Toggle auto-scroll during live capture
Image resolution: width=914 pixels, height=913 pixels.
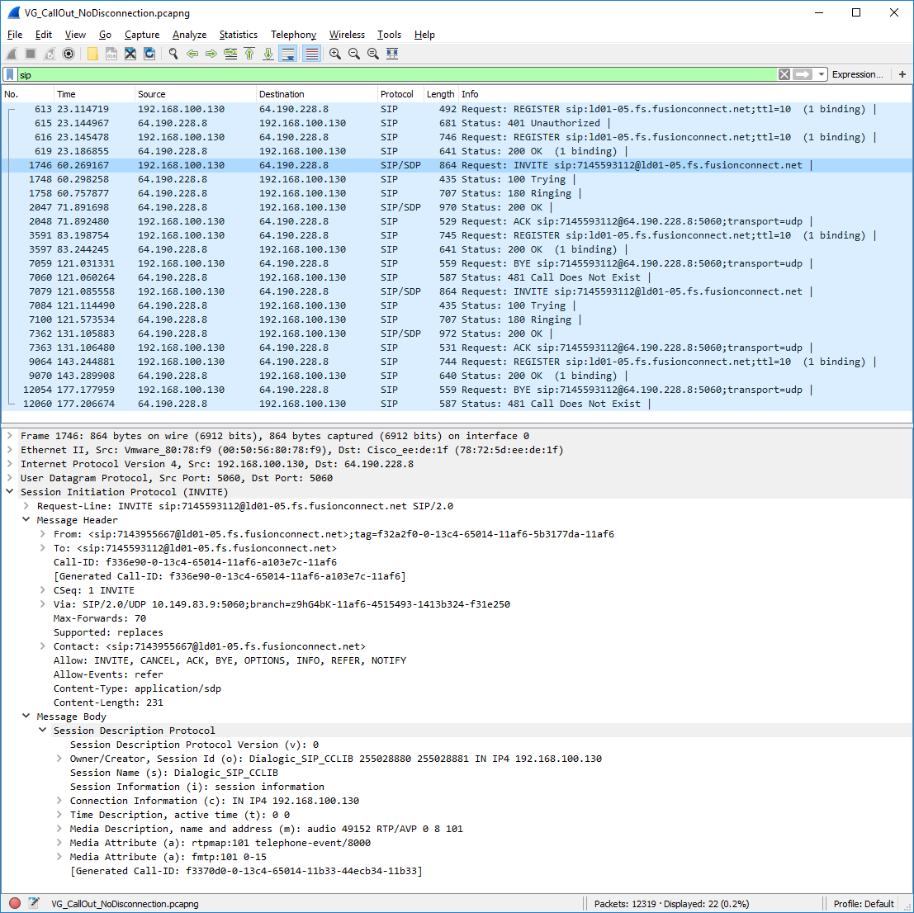pyautogui.click(x=287, y=54)
